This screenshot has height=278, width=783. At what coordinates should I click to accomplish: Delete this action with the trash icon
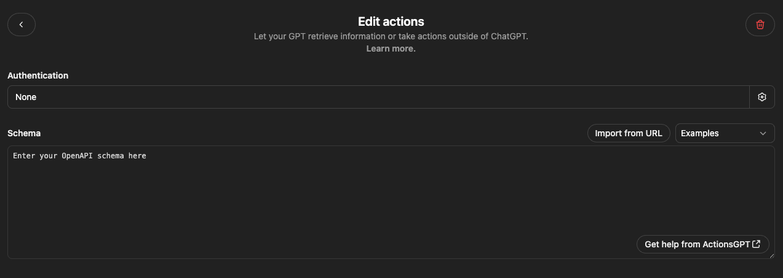click(760, 25)
